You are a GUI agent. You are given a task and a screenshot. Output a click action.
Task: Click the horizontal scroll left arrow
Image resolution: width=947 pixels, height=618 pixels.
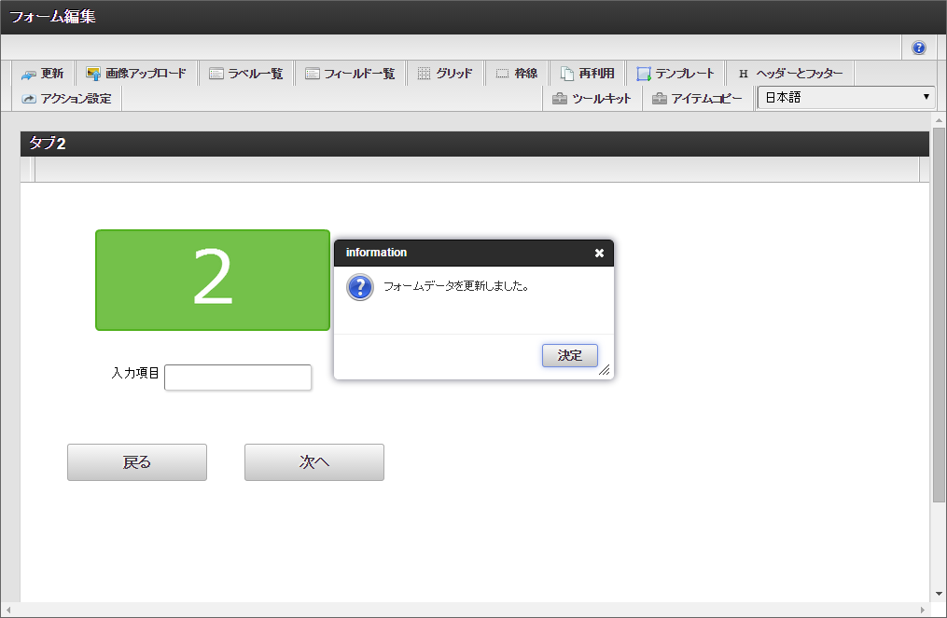pos(7,610)
